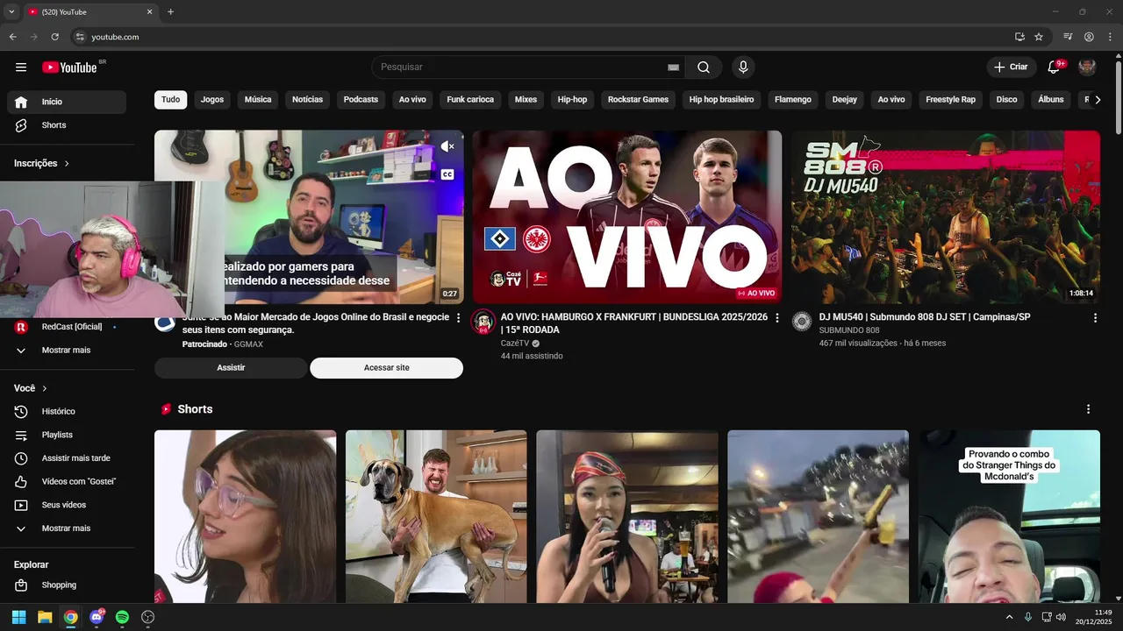Select the Rockstar Games chip
This screenshot has width=1123, height=631.
click(x=638, y=100)
